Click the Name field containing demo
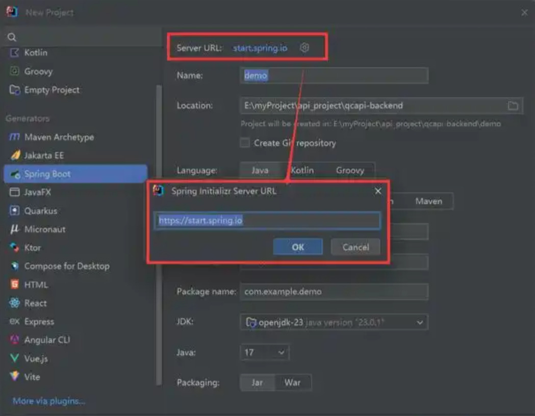This screenshot has width=535, height=416. pyautogui.click(x=334, y=75)
